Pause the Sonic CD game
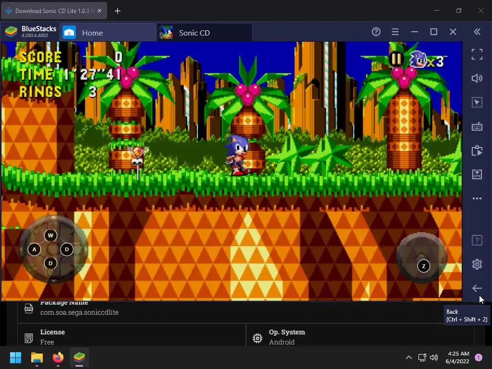492x369 pixels. 396,58
